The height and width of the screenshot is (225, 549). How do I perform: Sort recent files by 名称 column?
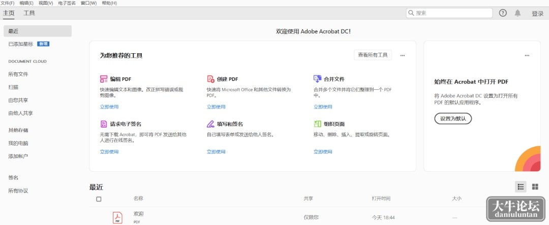138,199
